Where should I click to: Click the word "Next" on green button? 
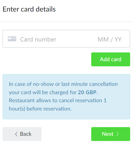(x=108, y=134)
